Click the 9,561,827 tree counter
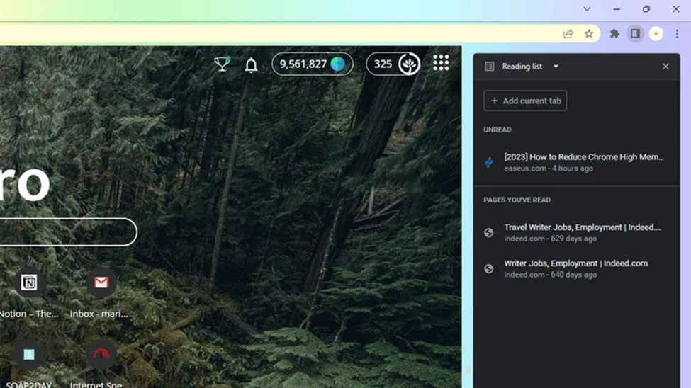This screenshot has height=388, width=691. point(312,64)
